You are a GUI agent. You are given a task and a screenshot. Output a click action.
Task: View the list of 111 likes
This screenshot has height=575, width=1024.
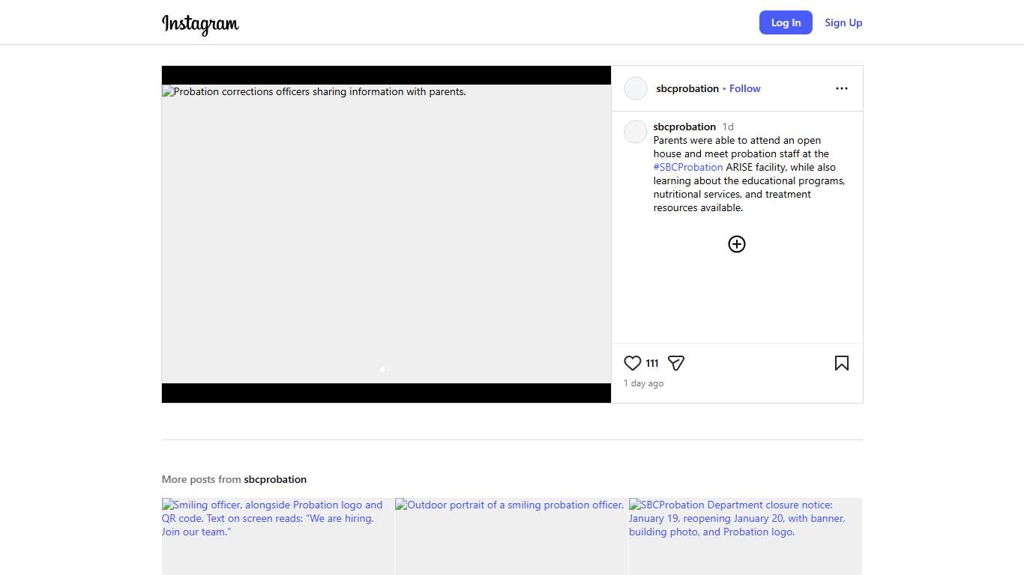(652, 363)
